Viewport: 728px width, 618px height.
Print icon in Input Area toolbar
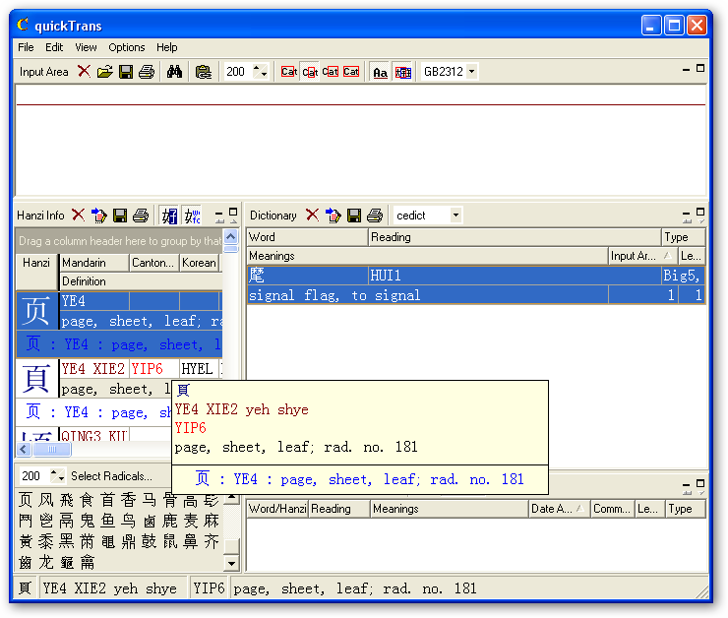point(147,72)
